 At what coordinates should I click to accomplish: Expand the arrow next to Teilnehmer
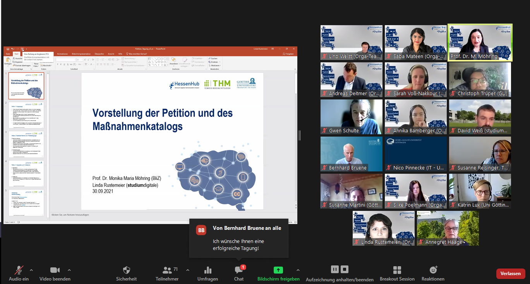click(x=188, y=270)
